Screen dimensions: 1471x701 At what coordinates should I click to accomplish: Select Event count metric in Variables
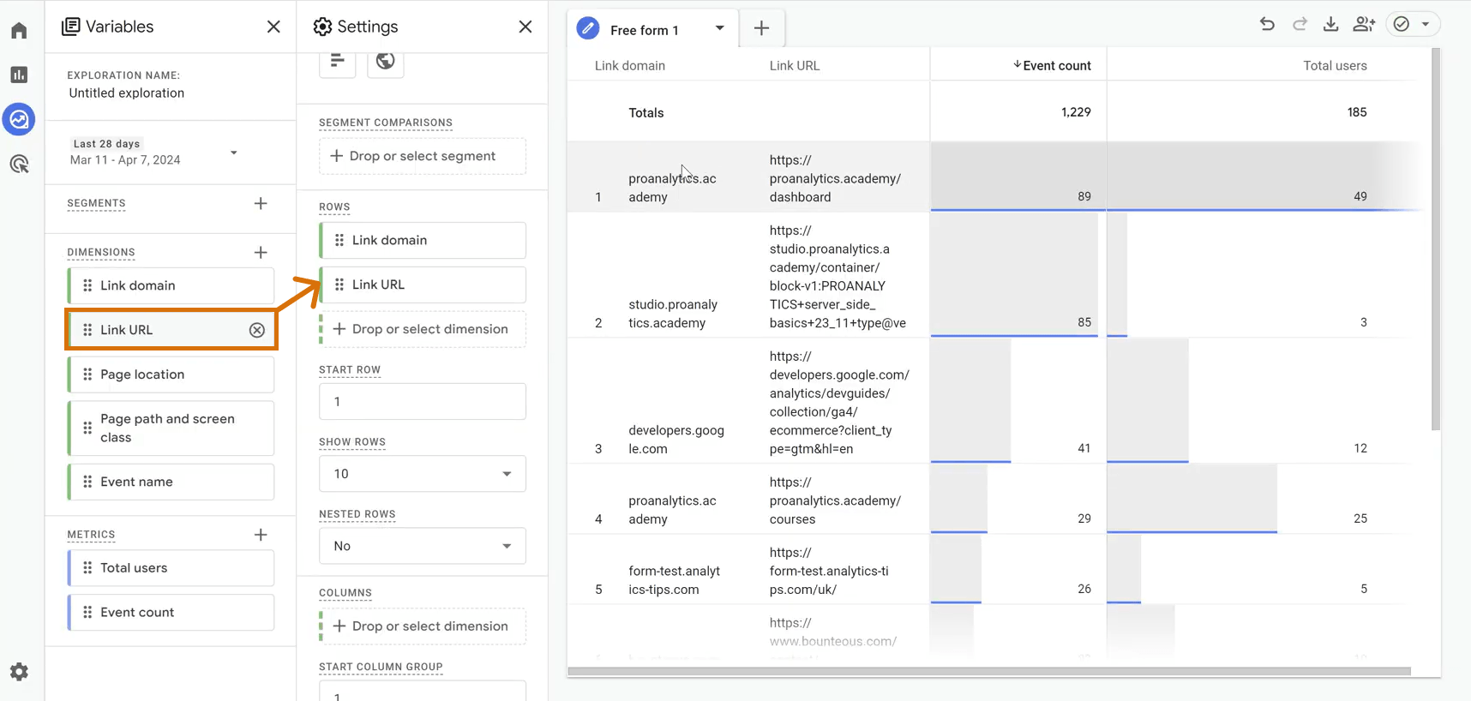point(171,613)
